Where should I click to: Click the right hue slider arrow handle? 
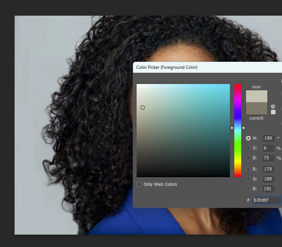point(243,128)
